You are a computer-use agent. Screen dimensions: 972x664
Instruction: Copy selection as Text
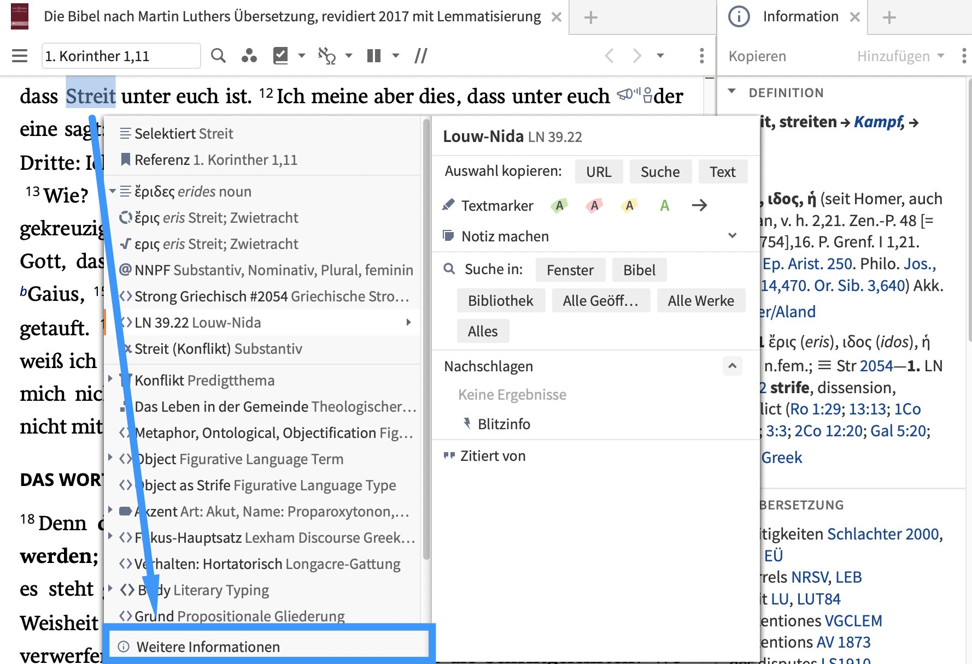(x=722, y=171)
